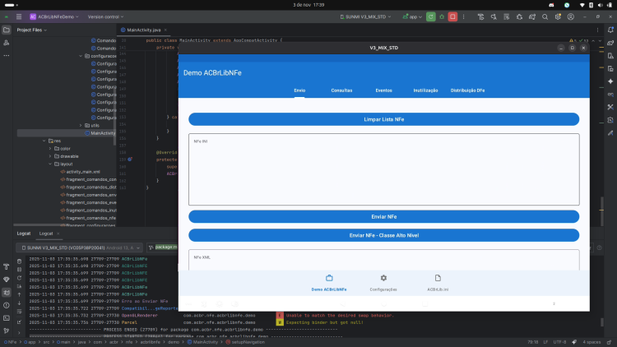Restart Logcat with the refresh icon
The height and width of the screenshot is (347, 617).
click(19, 278)
